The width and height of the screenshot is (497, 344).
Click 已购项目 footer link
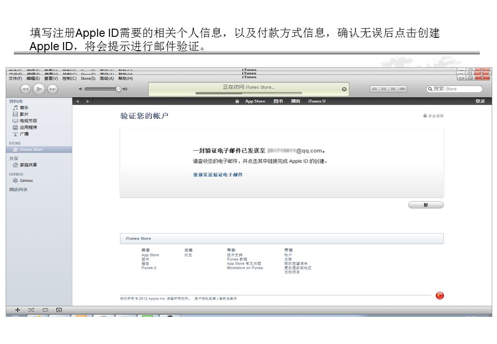coord(292,272)
